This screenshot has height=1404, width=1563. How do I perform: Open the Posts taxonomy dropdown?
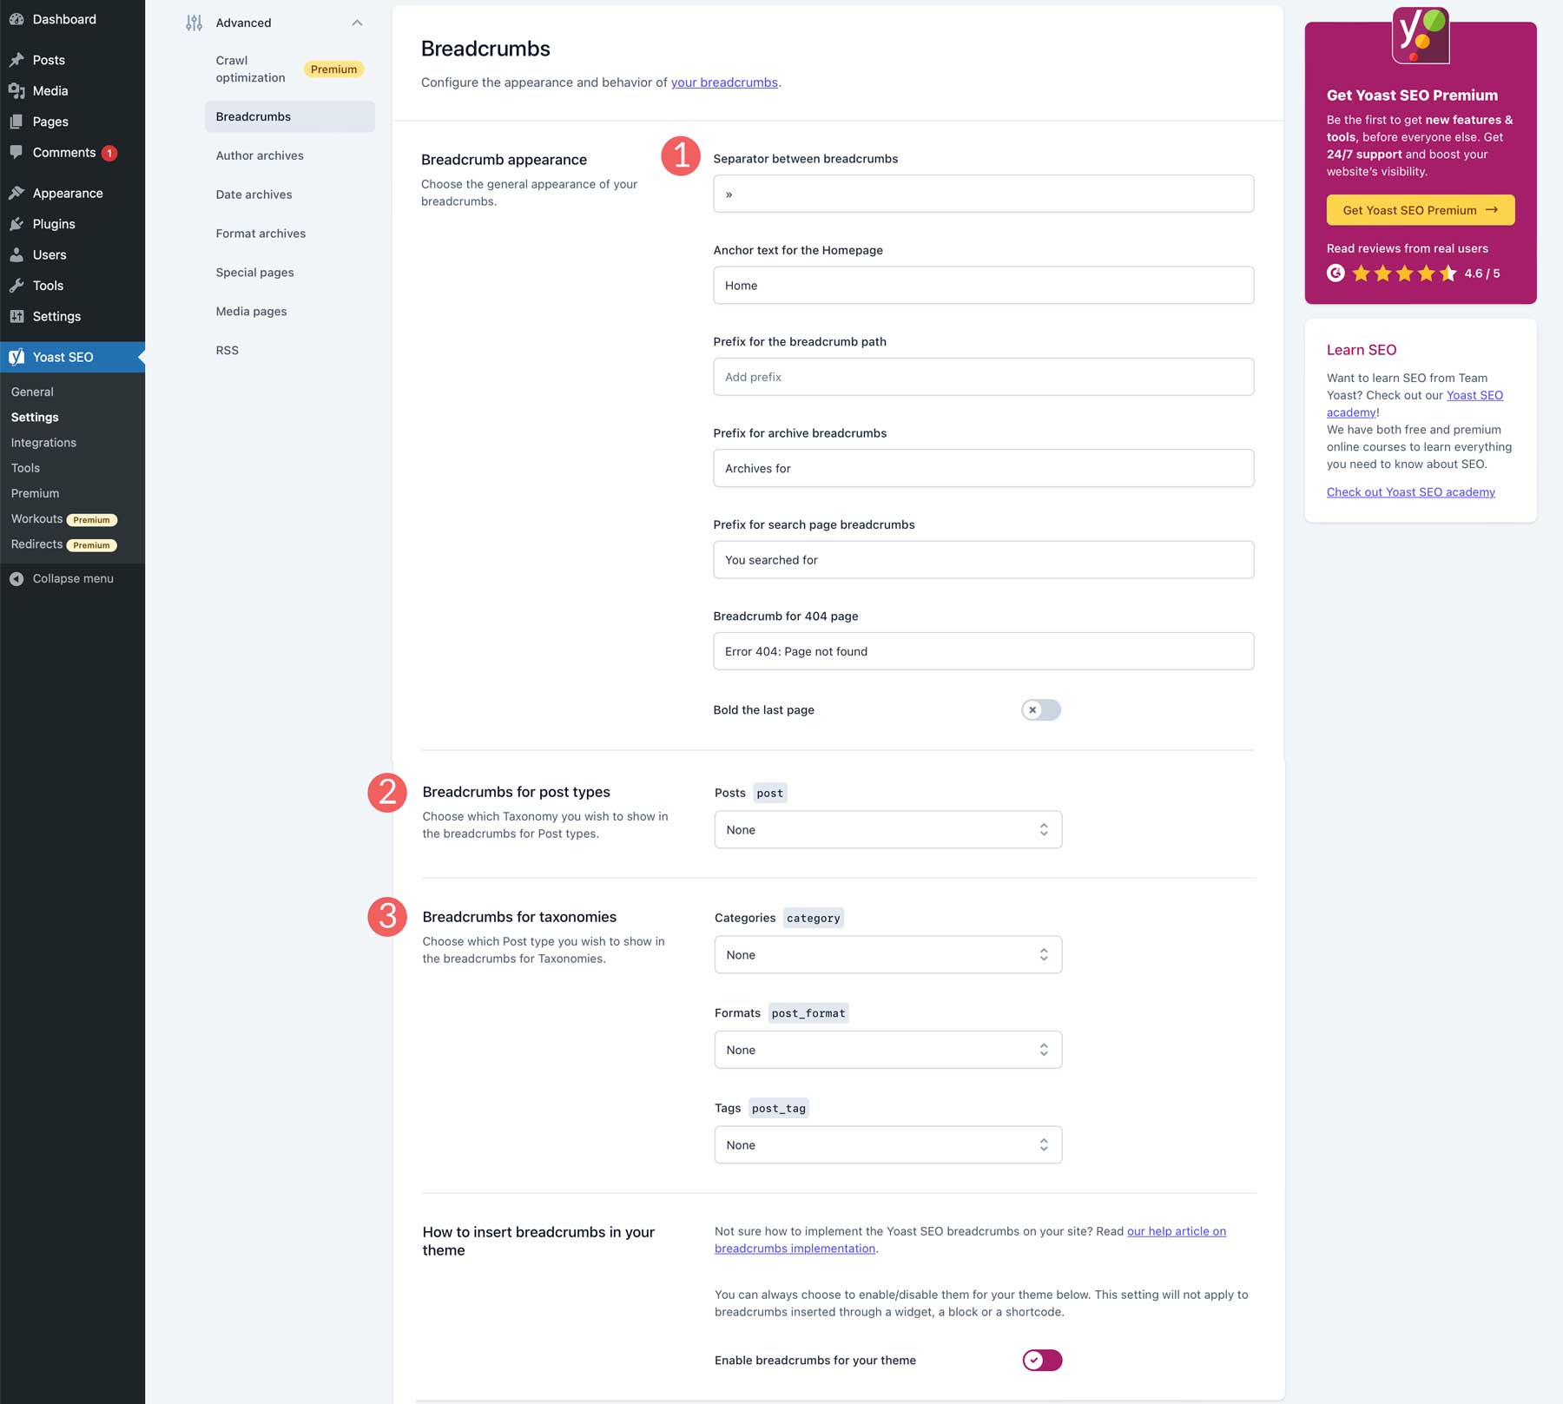887,830
